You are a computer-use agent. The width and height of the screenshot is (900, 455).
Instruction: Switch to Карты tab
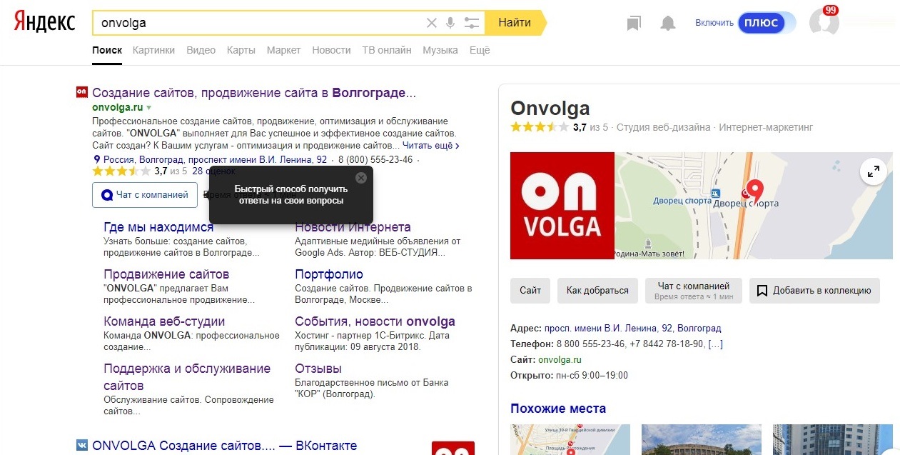[x=241, y=50]
